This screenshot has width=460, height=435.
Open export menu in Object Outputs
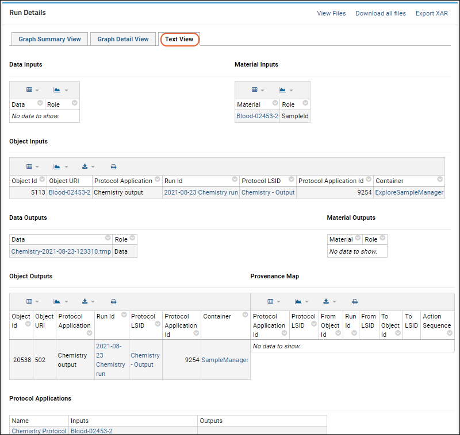coord(88,301)
